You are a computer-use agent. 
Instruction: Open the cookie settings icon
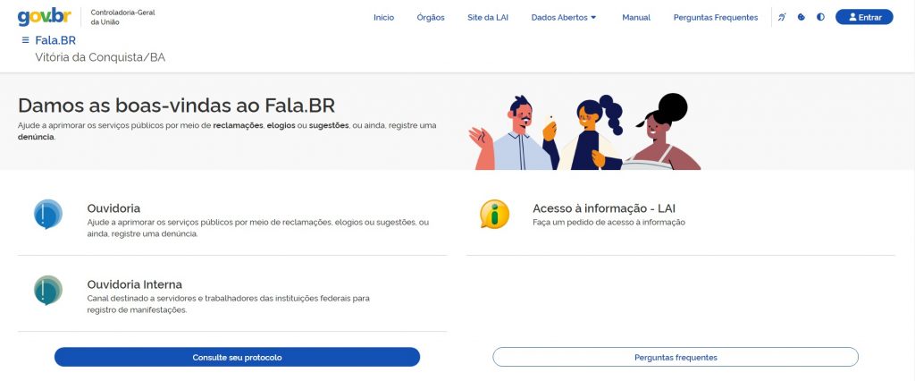point(802,17)
